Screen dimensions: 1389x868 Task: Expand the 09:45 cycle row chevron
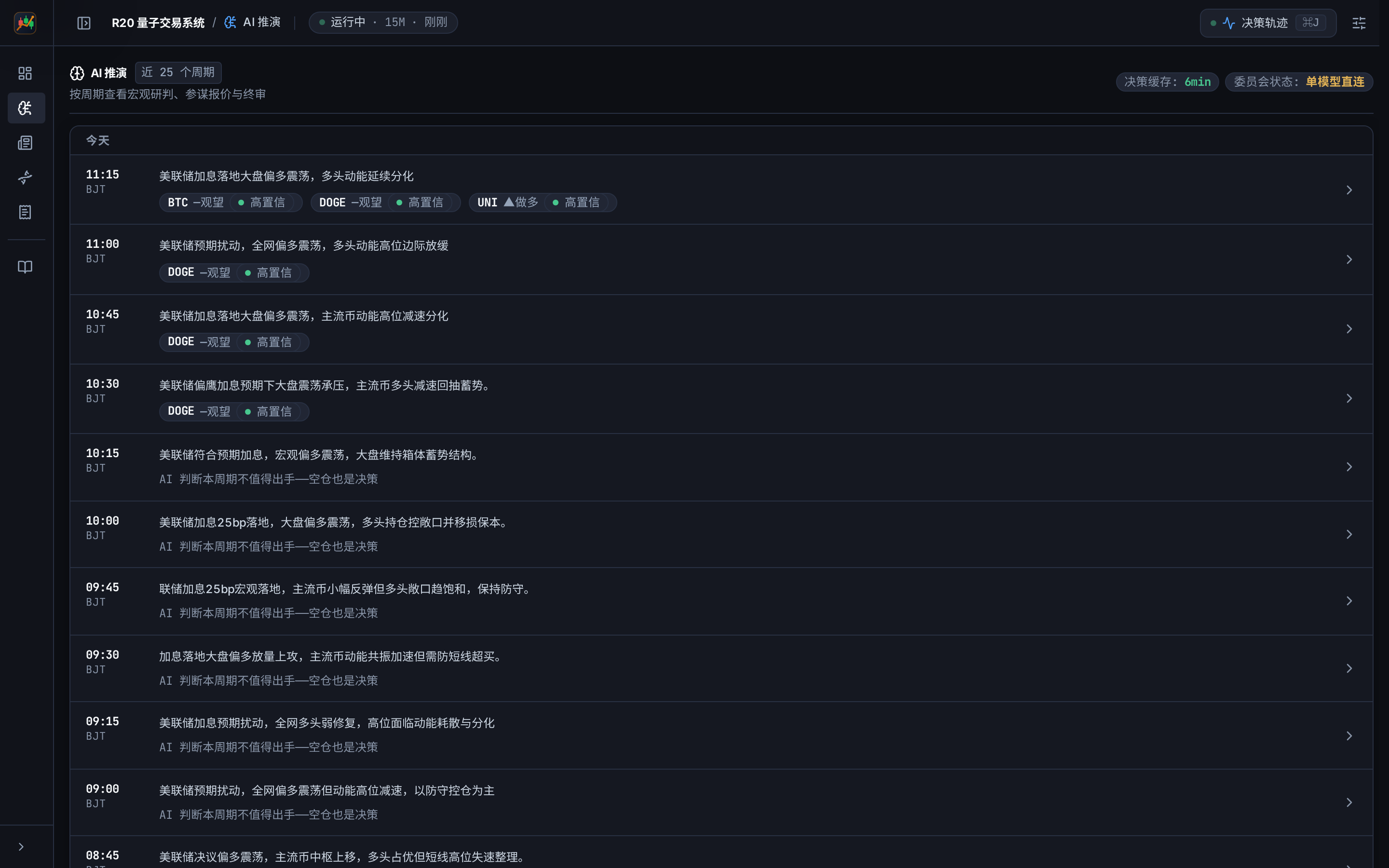tap(1349, 601)
